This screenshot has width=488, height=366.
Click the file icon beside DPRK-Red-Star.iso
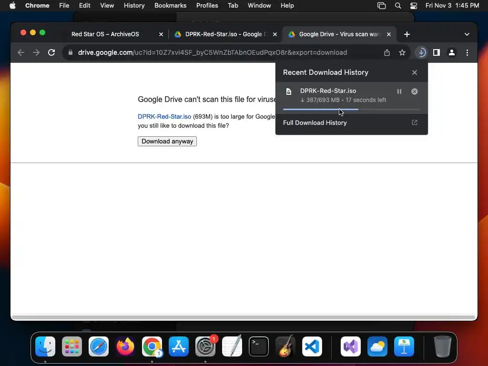click(x=289, y=91)
